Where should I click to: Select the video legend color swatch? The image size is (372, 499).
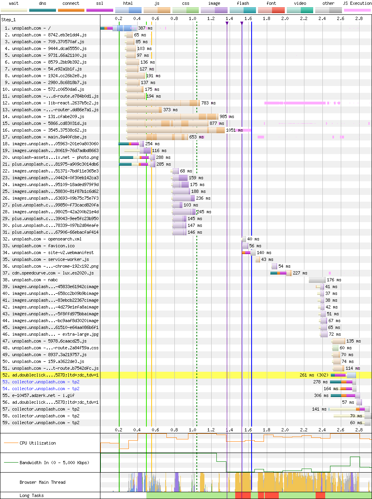coord(300,10)
